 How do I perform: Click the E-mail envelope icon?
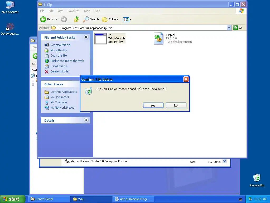(x=47, y=66)
